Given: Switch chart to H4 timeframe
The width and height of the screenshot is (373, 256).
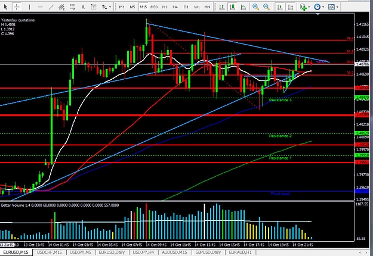Looking at the screenshot, I should (x=175, y=7).
